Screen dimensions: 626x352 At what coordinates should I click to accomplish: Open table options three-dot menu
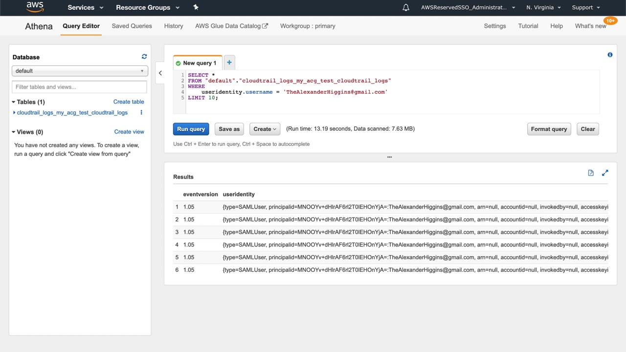click(141, 112)
